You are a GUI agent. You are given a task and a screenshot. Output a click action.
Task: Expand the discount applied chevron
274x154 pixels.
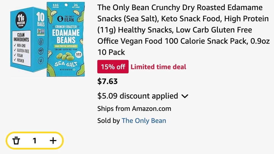click(x=185, y=96)
